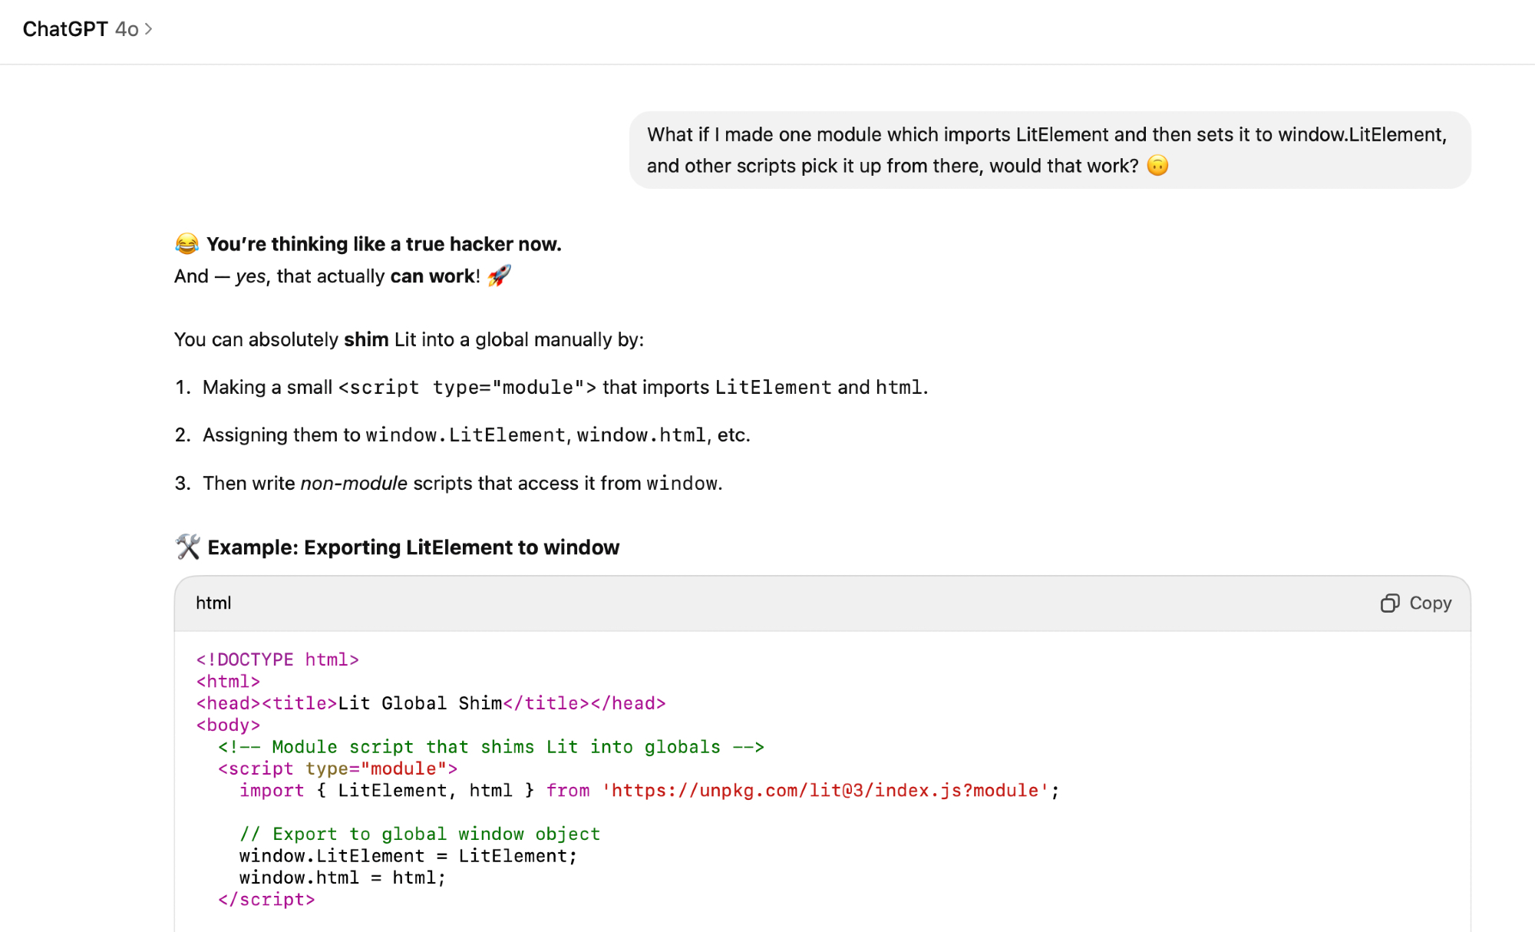Click the bold 'shim' word in the paragraph
This screenshot has width=1535, height=932.
(366, 339)
